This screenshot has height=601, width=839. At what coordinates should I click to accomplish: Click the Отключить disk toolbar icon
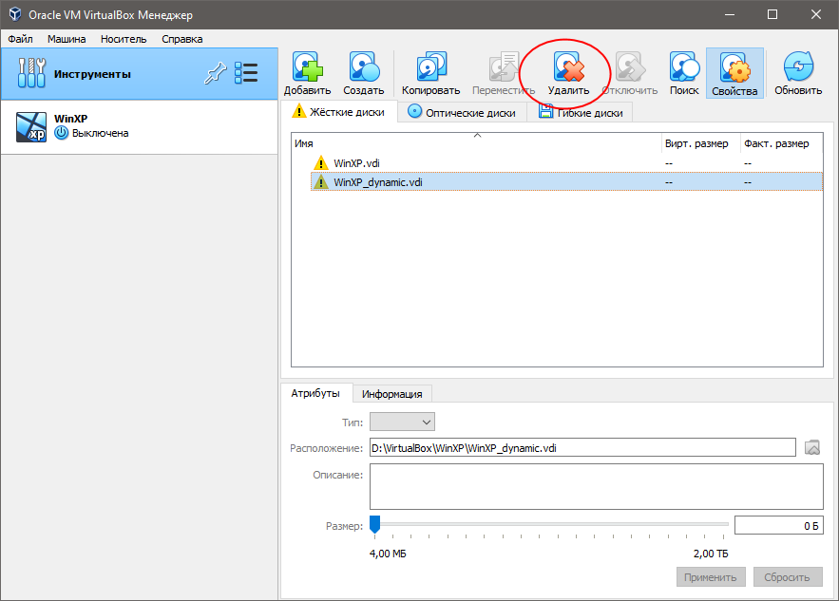629,66
